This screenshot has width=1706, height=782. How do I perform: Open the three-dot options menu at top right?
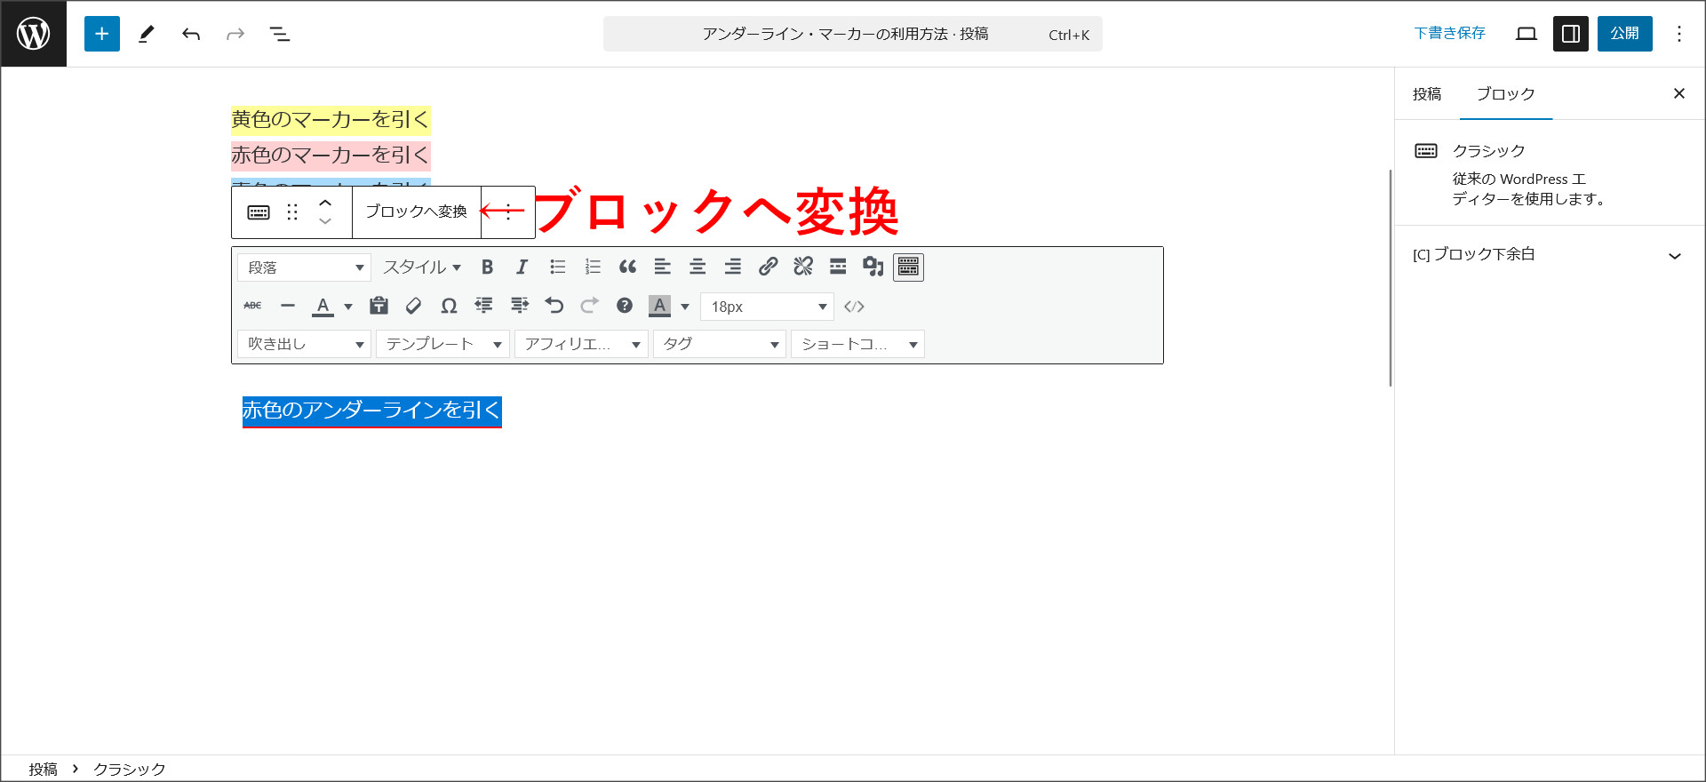click(x=1679, y=34)
